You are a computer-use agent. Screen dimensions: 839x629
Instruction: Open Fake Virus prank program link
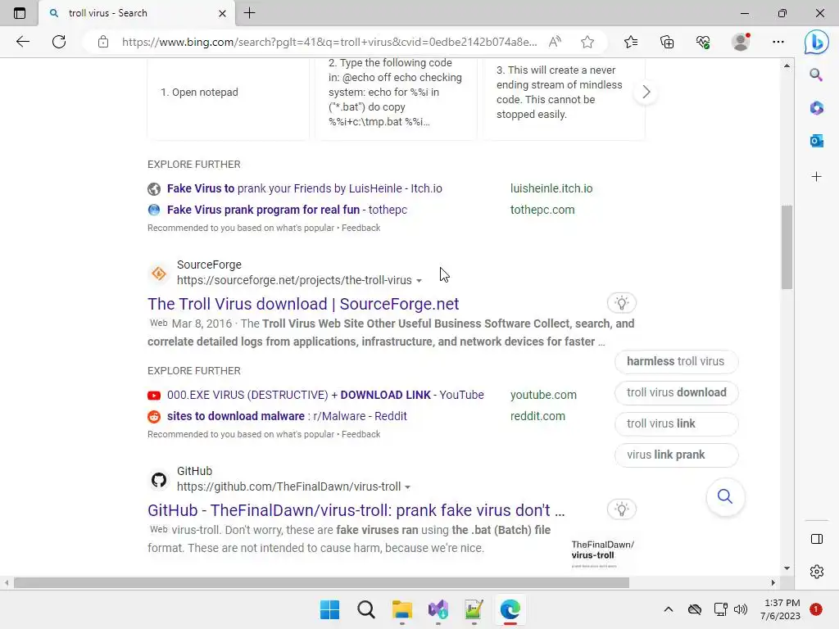[287, 210]
